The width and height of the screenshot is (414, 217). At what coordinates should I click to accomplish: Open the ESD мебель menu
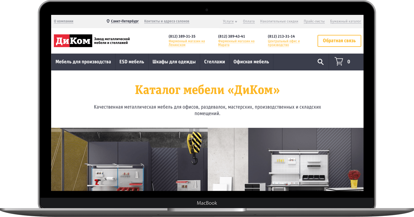[132, 62]
